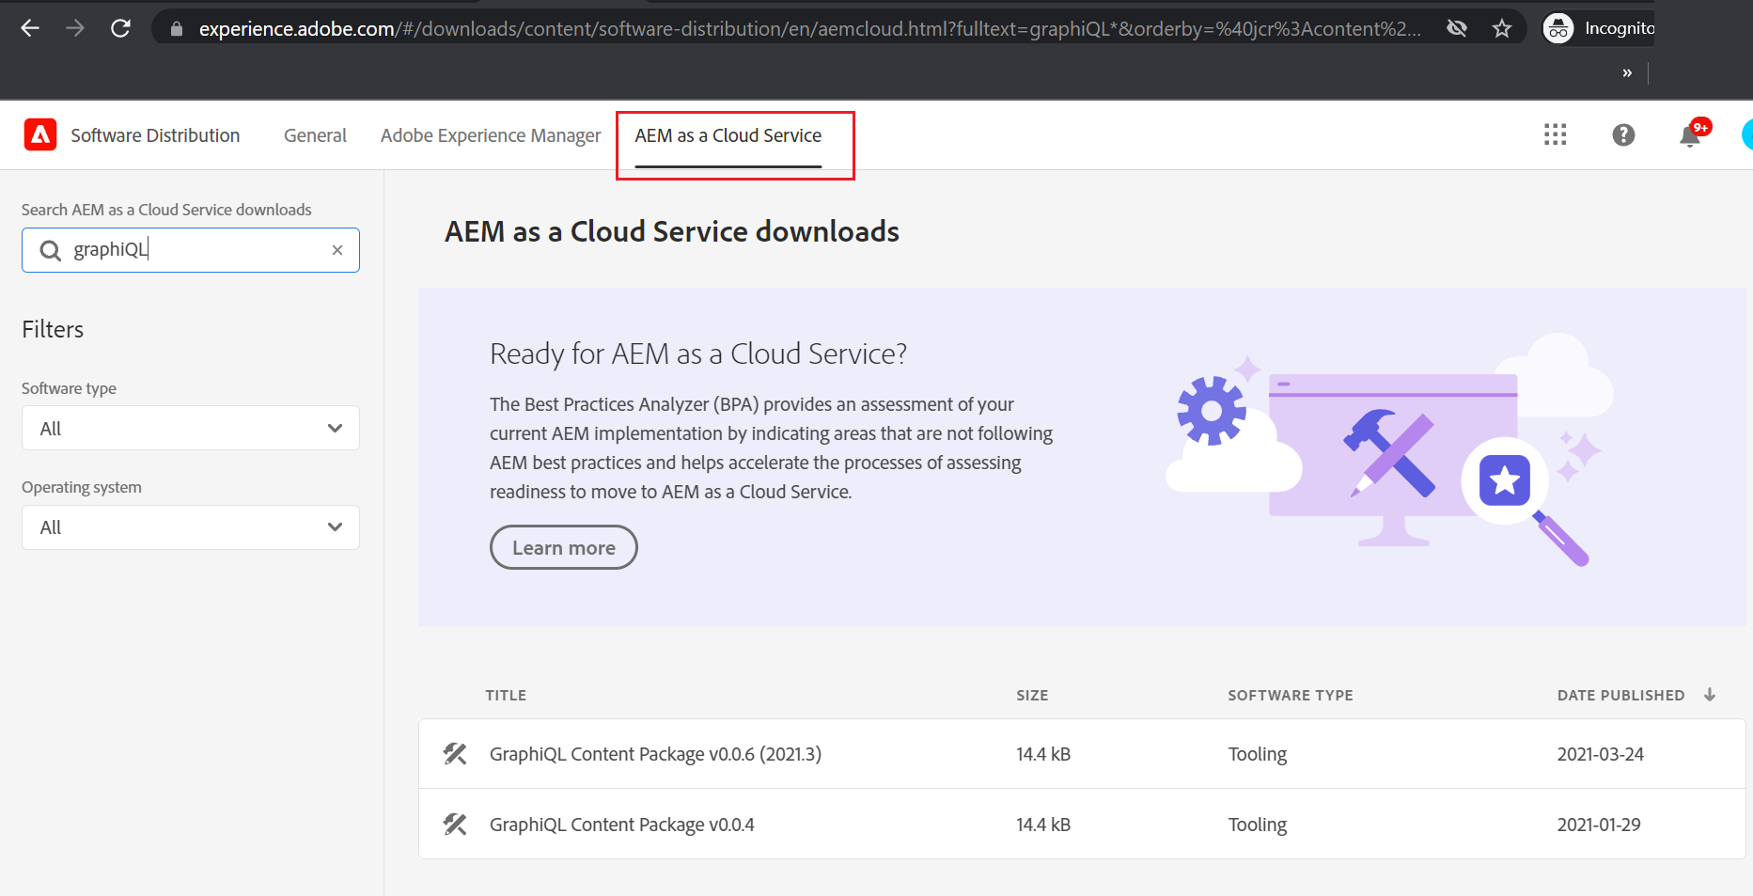Open GraphiQL Content Package v0.0.6 (2021.3)
1753x896 pixels.
(655, 754)
